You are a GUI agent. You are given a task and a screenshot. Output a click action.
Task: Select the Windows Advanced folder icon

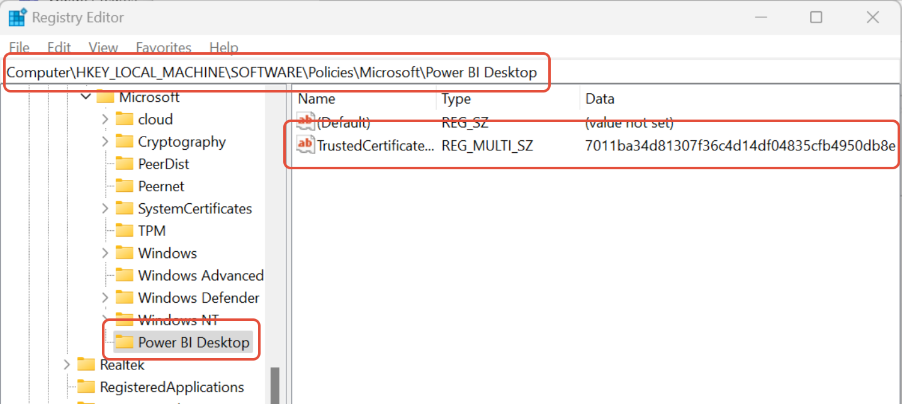[x=125, y=276]
